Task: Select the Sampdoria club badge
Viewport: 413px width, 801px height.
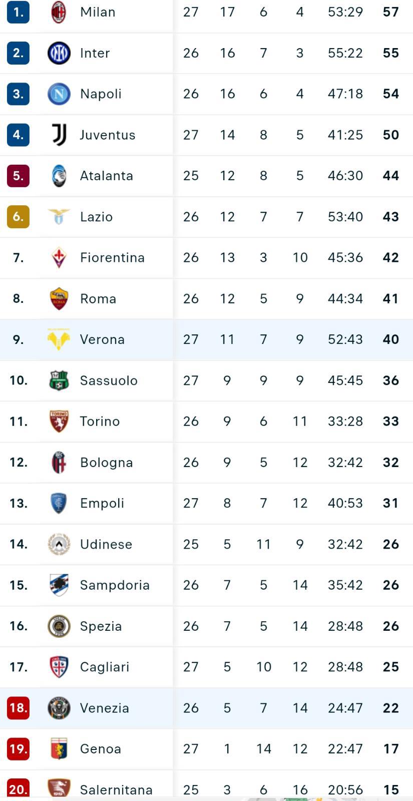Action: click(59, 585)
